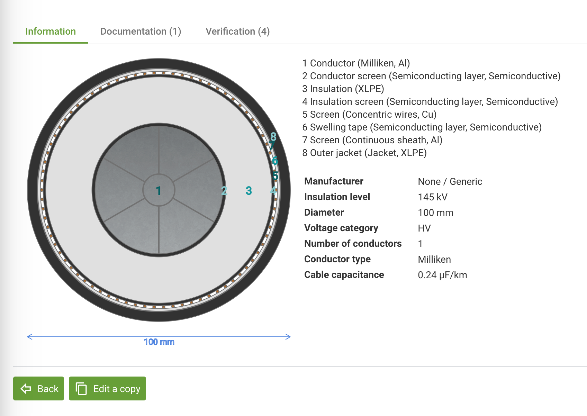Click the 'Number of conductors' field label
The image size is (587, 416).
point(353,244)
